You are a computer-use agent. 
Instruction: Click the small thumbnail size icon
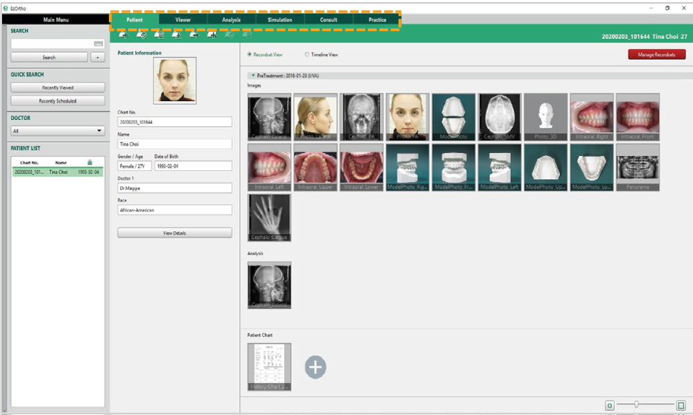pos(610,405)
